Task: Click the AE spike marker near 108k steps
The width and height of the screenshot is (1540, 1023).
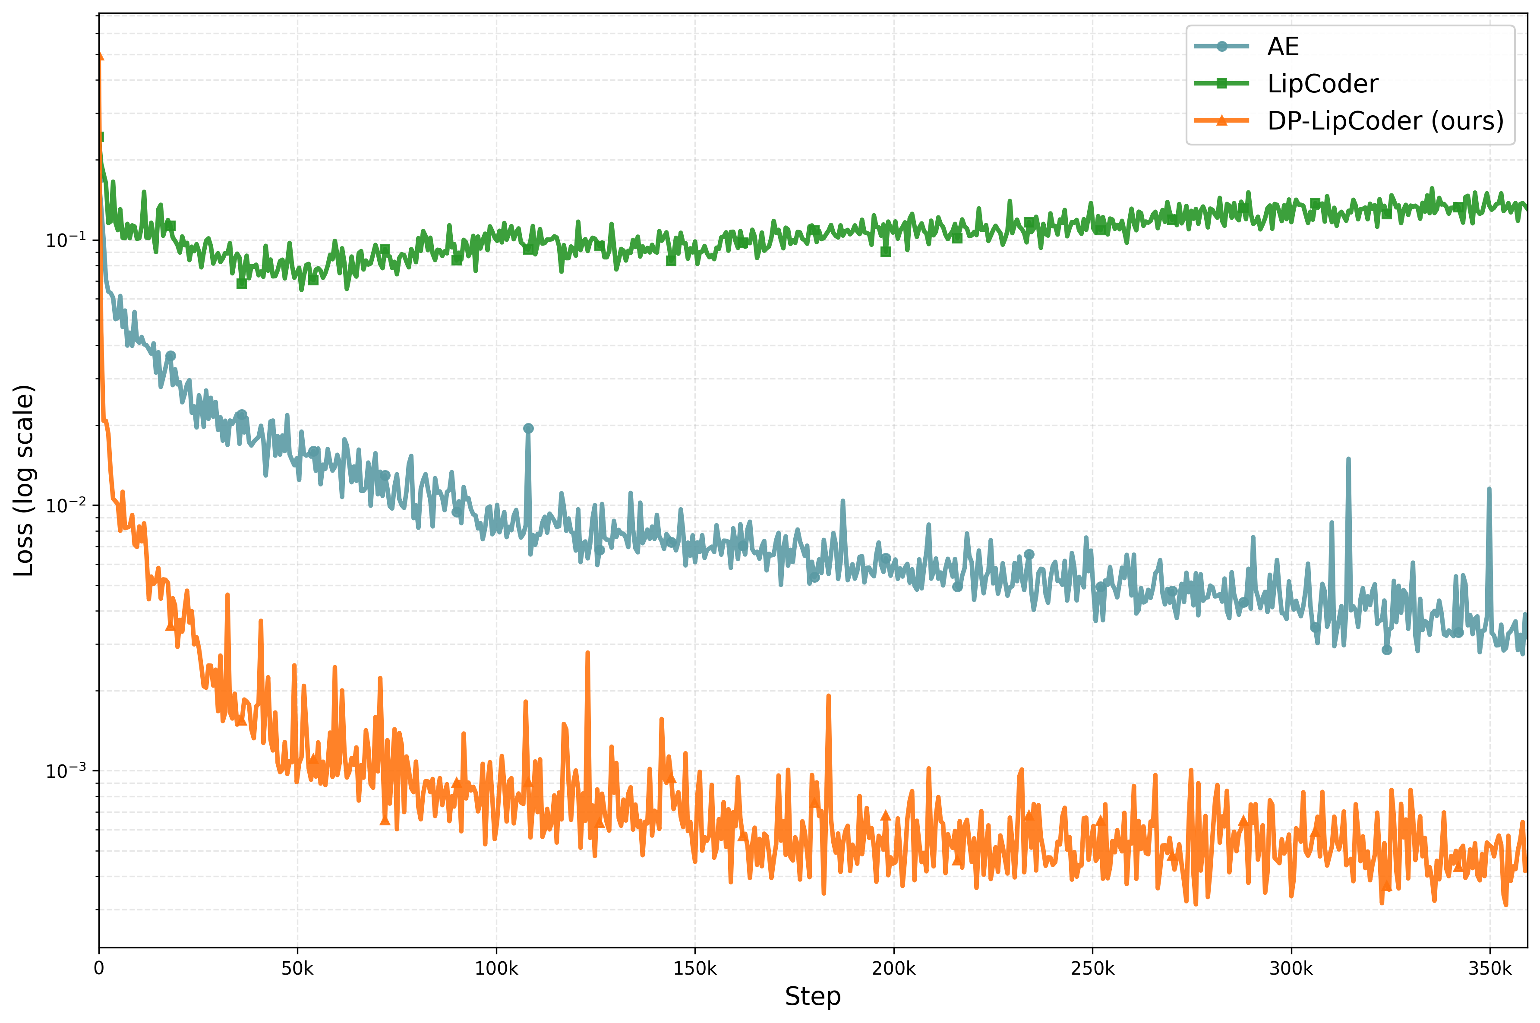Action: (x=528, y=429)
